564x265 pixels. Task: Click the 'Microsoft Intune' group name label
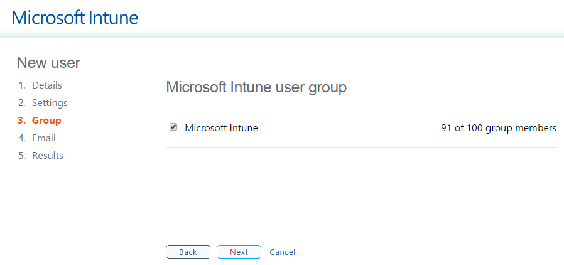coord(221,128)
